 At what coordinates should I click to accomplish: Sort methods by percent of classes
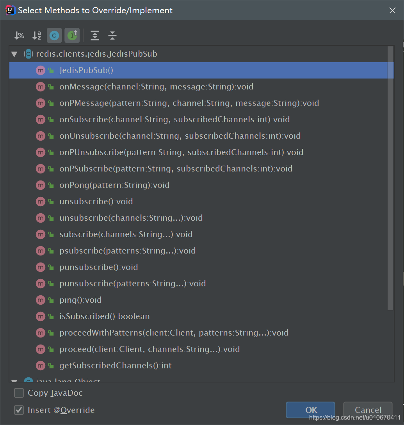click(x=19, y=36)
